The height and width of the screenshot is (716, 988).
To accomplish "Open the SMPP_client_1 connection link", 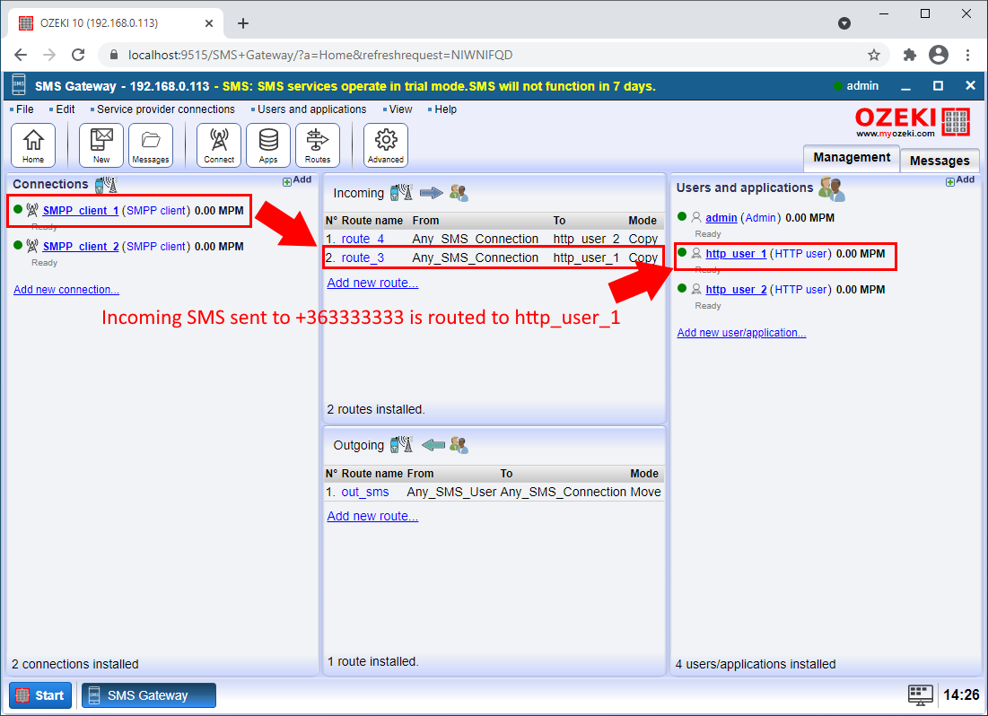I will 81,211.
